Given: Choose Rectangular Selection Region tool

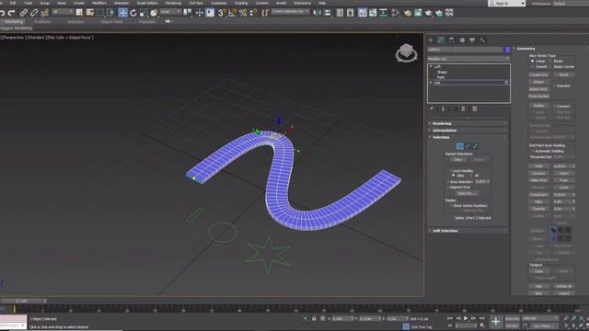Looking at the screenshot, I should tap(100, 13).
